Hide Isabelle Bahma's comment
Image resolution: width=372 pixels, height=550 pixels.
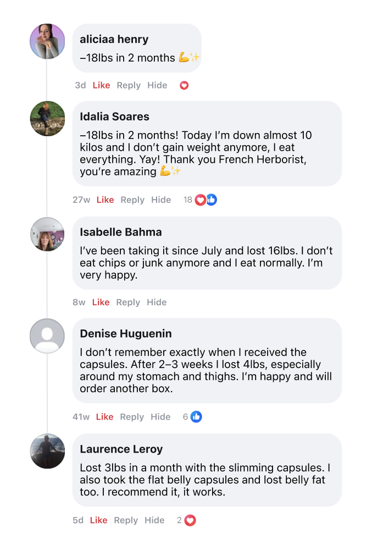(157, 302)
